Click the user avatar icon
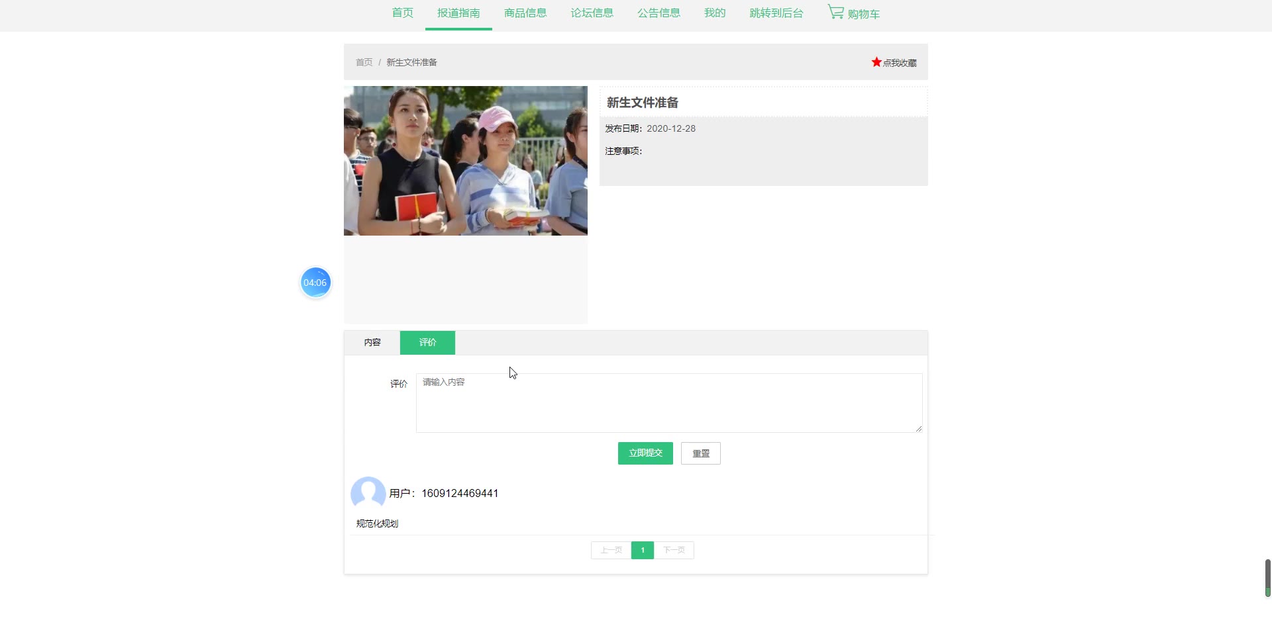The width and height of the screenshot is (1272, 634). [368, 493]
